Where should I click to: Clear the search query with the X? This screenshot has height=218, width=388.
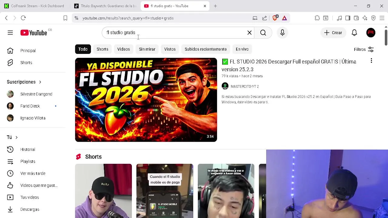[x=249, y=33]
